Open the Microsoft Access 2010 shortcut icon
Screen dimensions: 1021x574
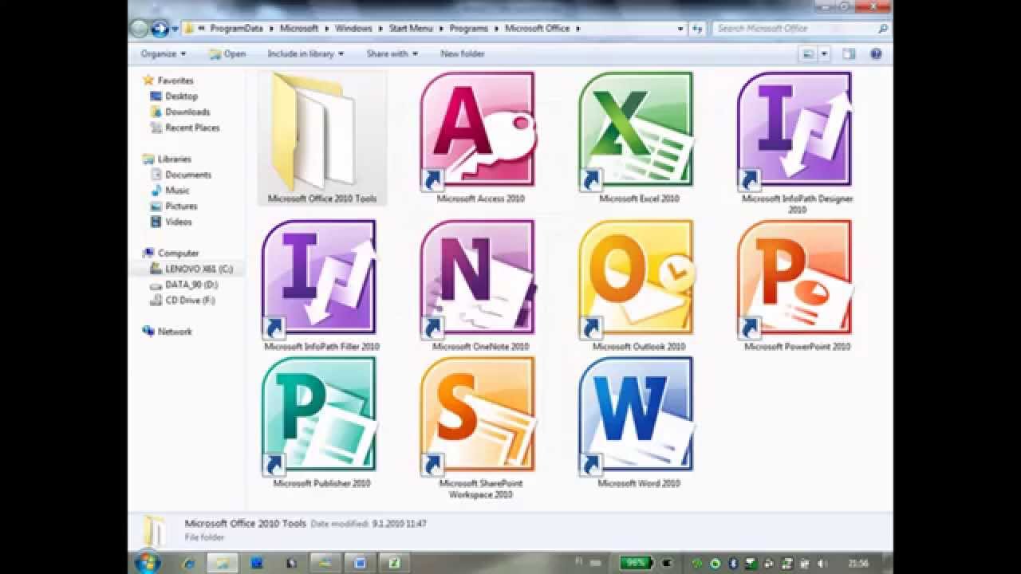click(478, 132)
